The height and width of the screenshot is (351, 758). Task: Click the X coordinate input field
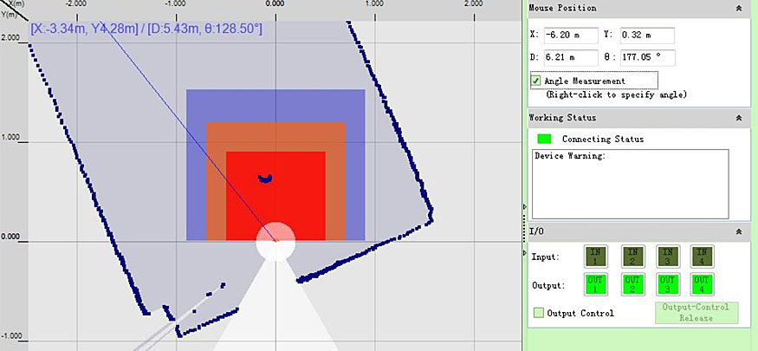point(571,36)
